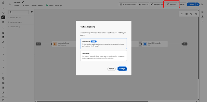Zoom in on the journey canvas
This screenshot has height=102, width=207.
[196, 14]
